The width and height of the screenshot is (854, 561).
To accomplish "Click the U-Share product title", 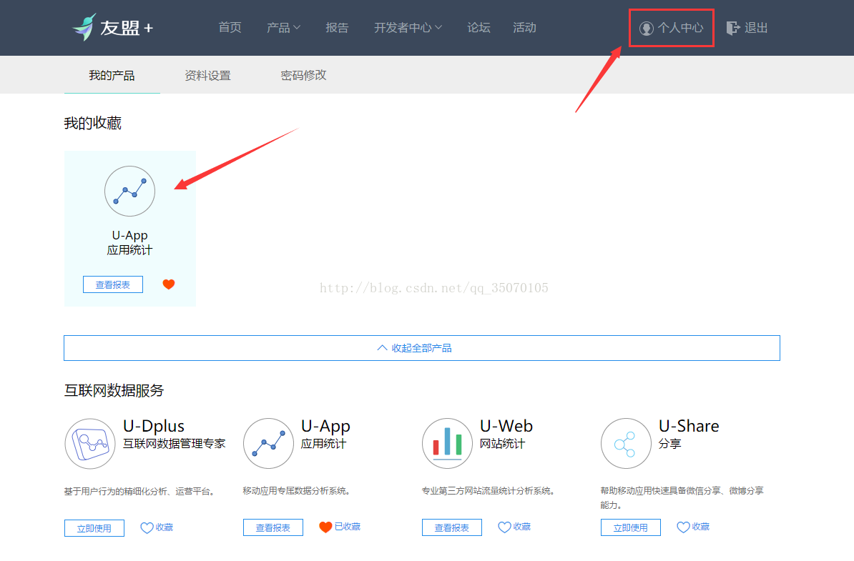I will (x=689, y=426).
